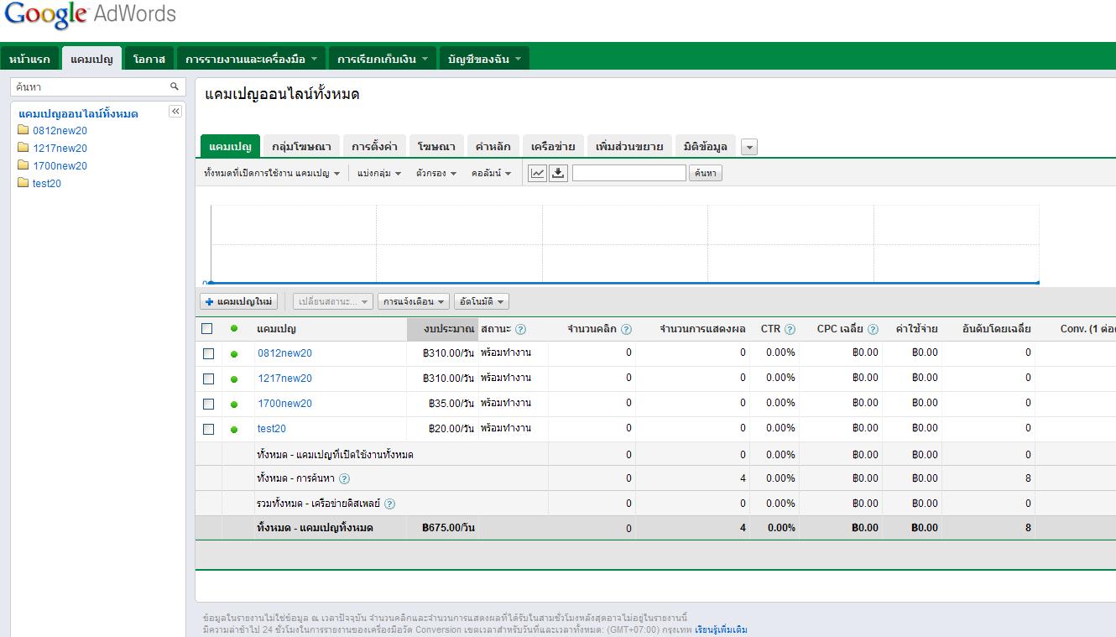Open the การเรียกเก็บเงิน dropdown menu
Image resolution: width=1116 pixels, height=637 pixels.
(x=382, y=59)
